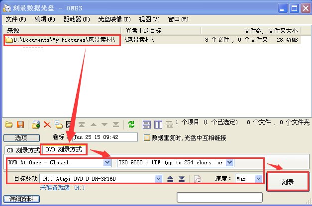The height and width of the screenshot is (206, 312).
Task: Click the move to top arrow icon
Action: [82, 125]
